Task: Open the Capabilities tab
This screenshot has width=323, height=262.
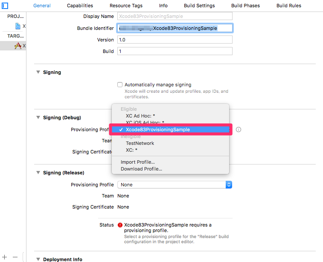Action: (x=80, y=6)
